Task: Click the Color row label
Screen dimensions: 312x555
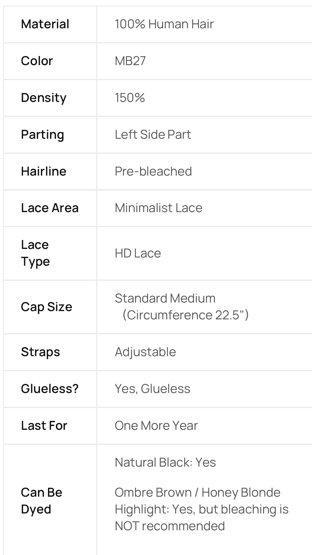Action: click(37, 61)
